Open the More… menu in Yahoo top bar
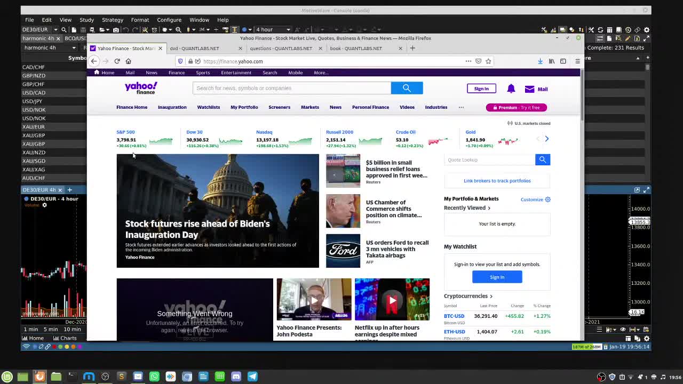 [x=321, y=73]
